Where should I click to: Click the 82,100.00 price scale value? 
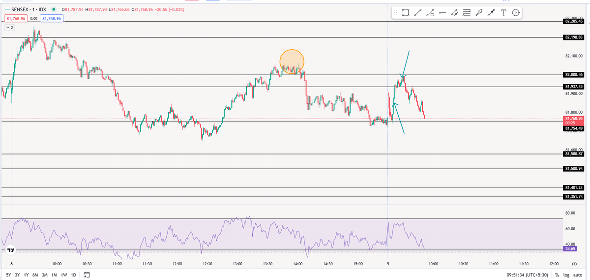tap(574, 56)
